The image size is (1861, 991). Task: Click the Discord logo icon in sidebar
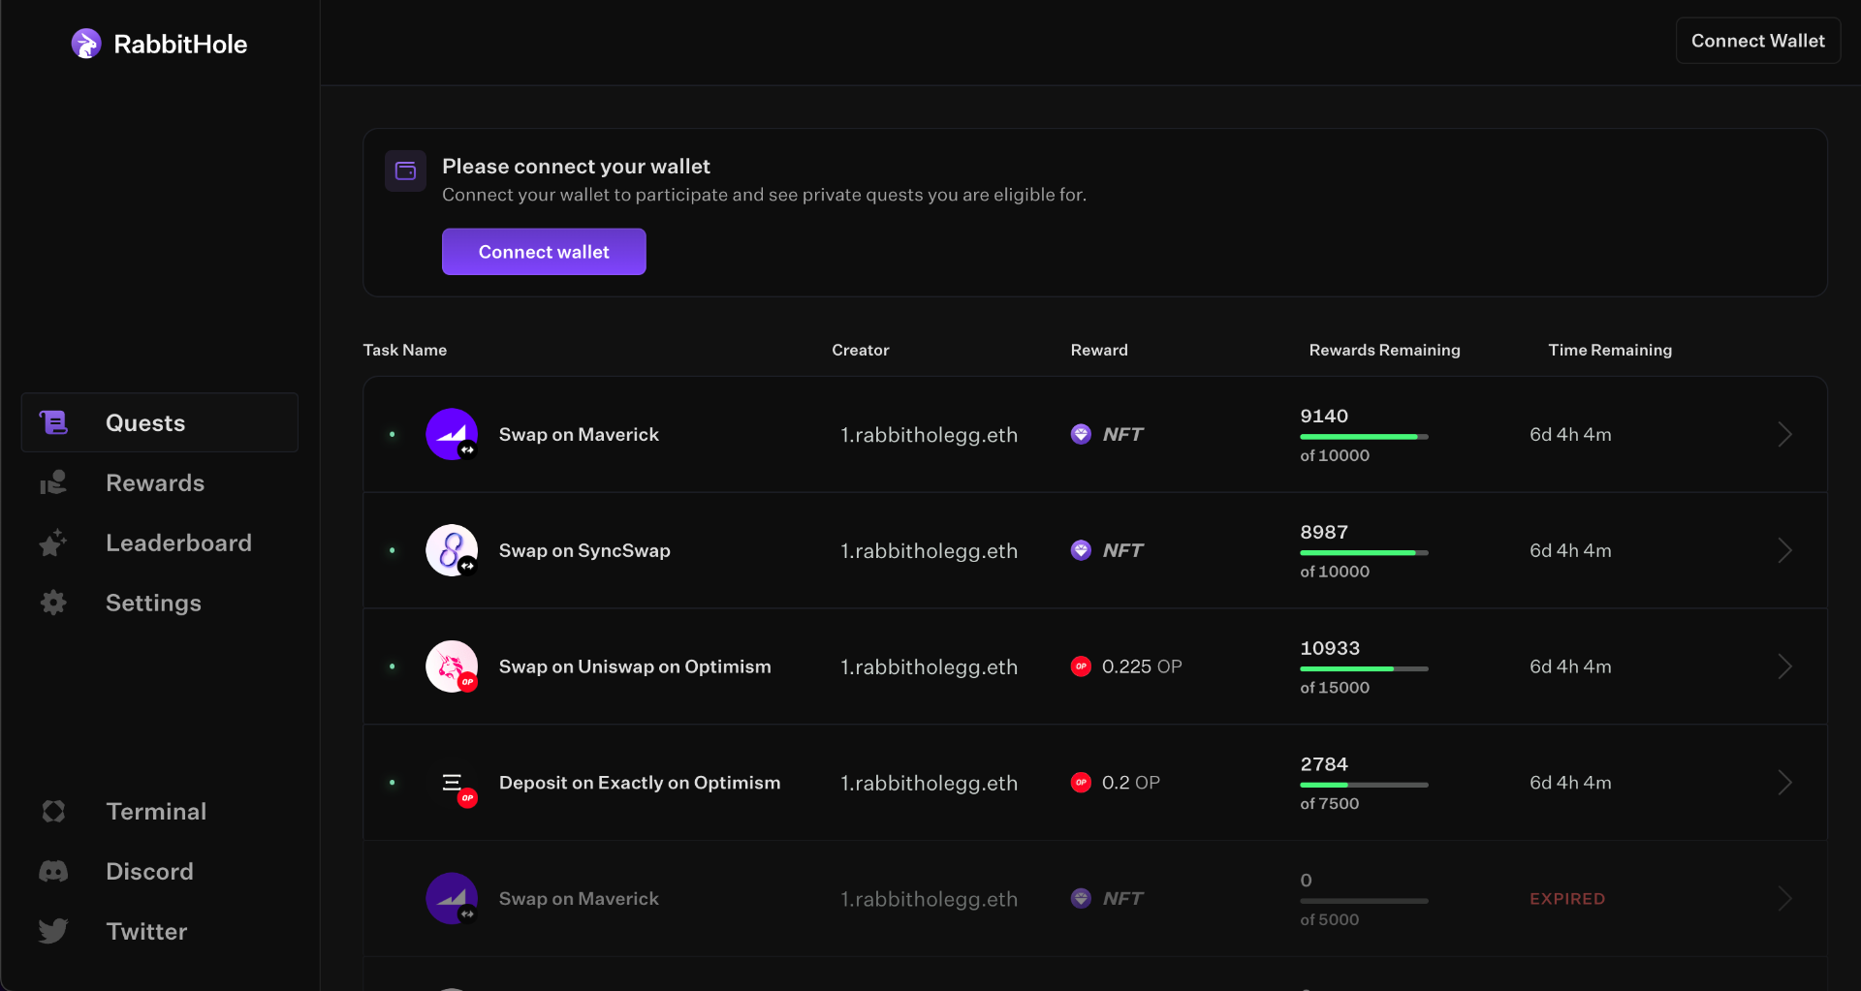(53, 871)
